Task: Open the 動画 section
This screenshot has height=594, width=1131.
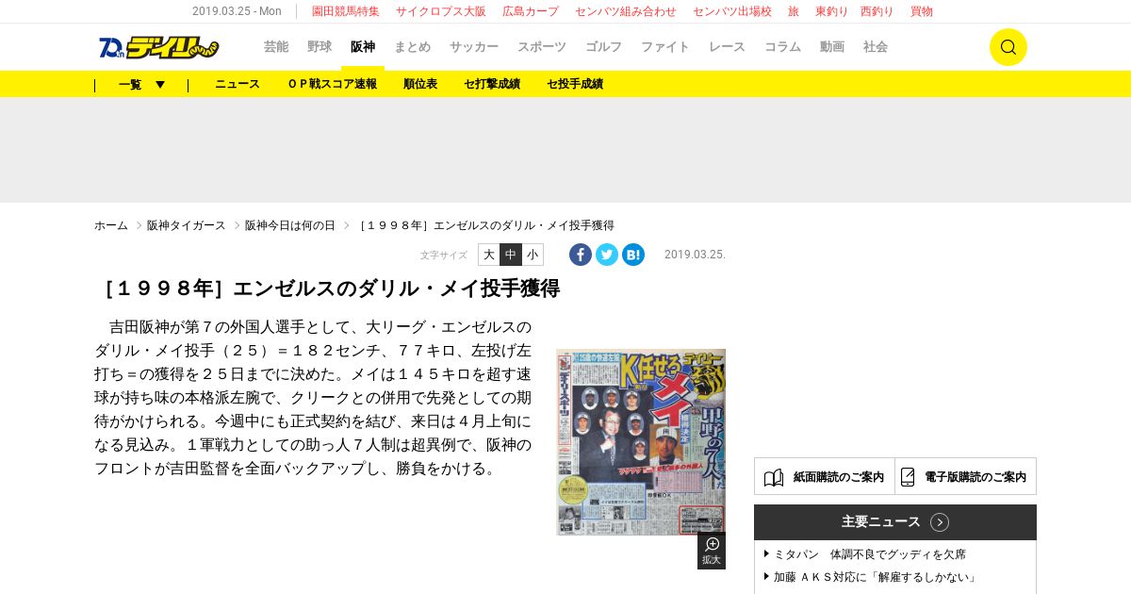Action: 832,47
